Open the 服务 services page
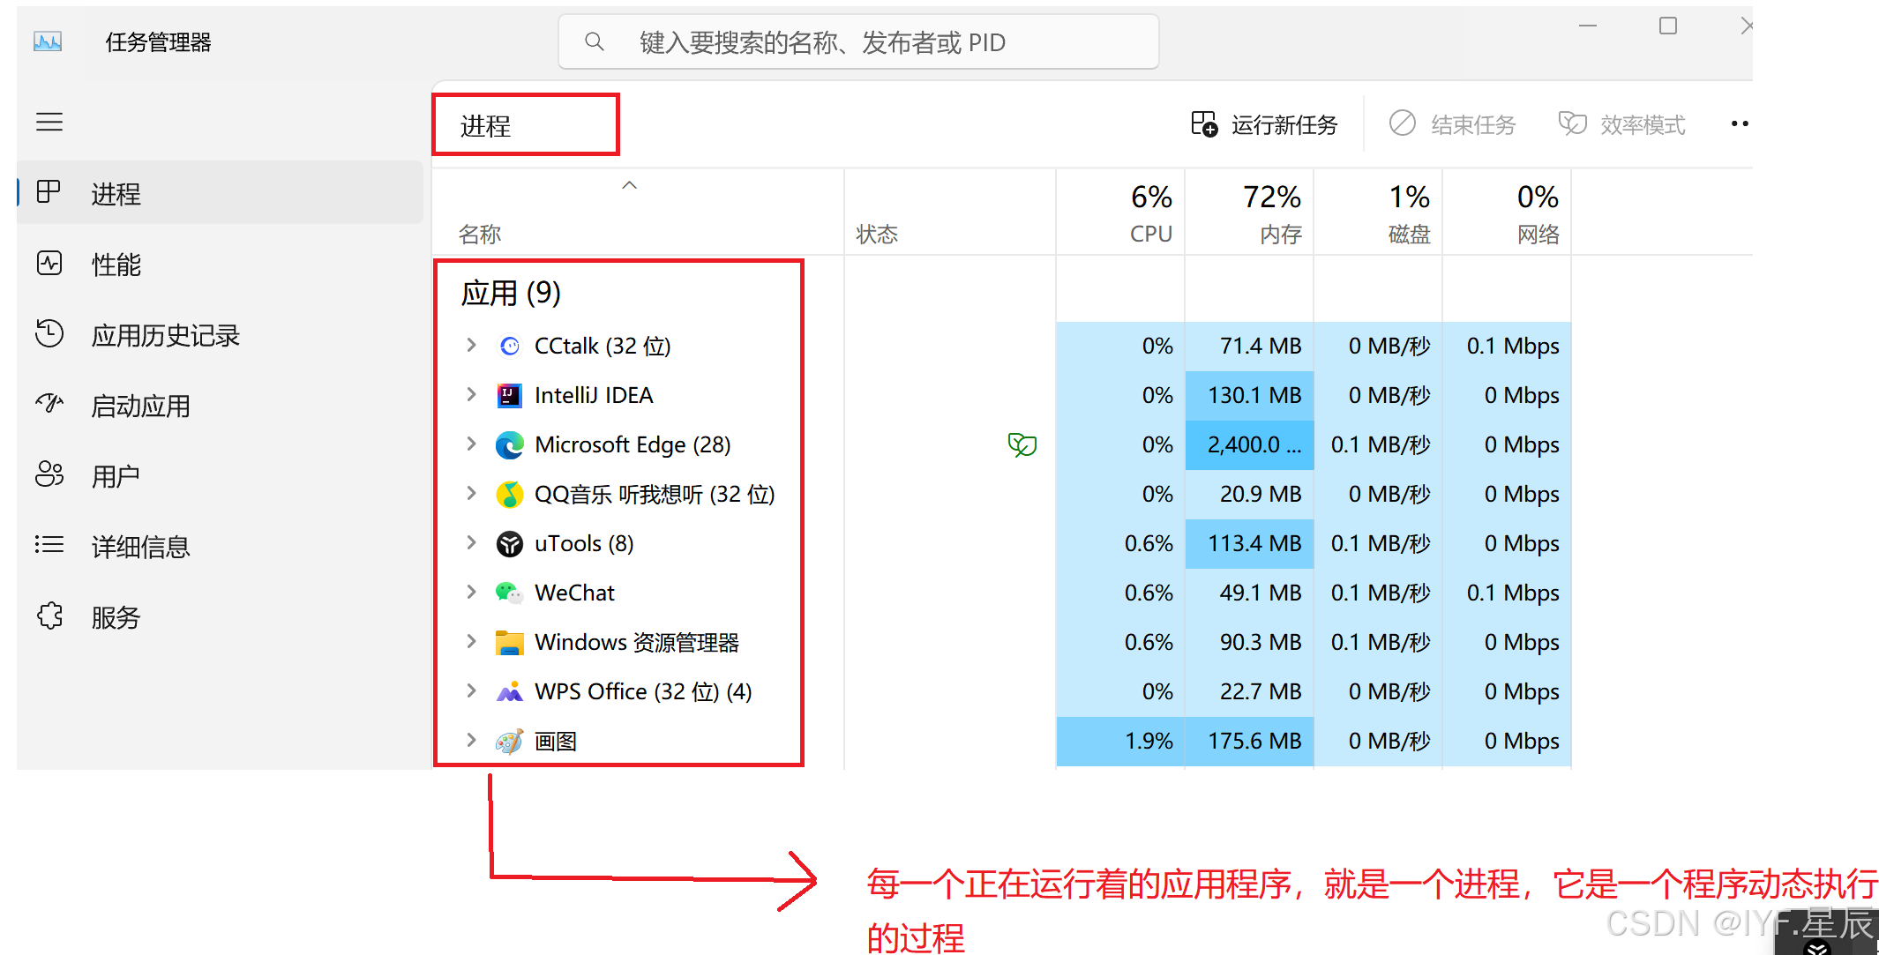Screen dimensions: 1879x955 tap(116, 617)
